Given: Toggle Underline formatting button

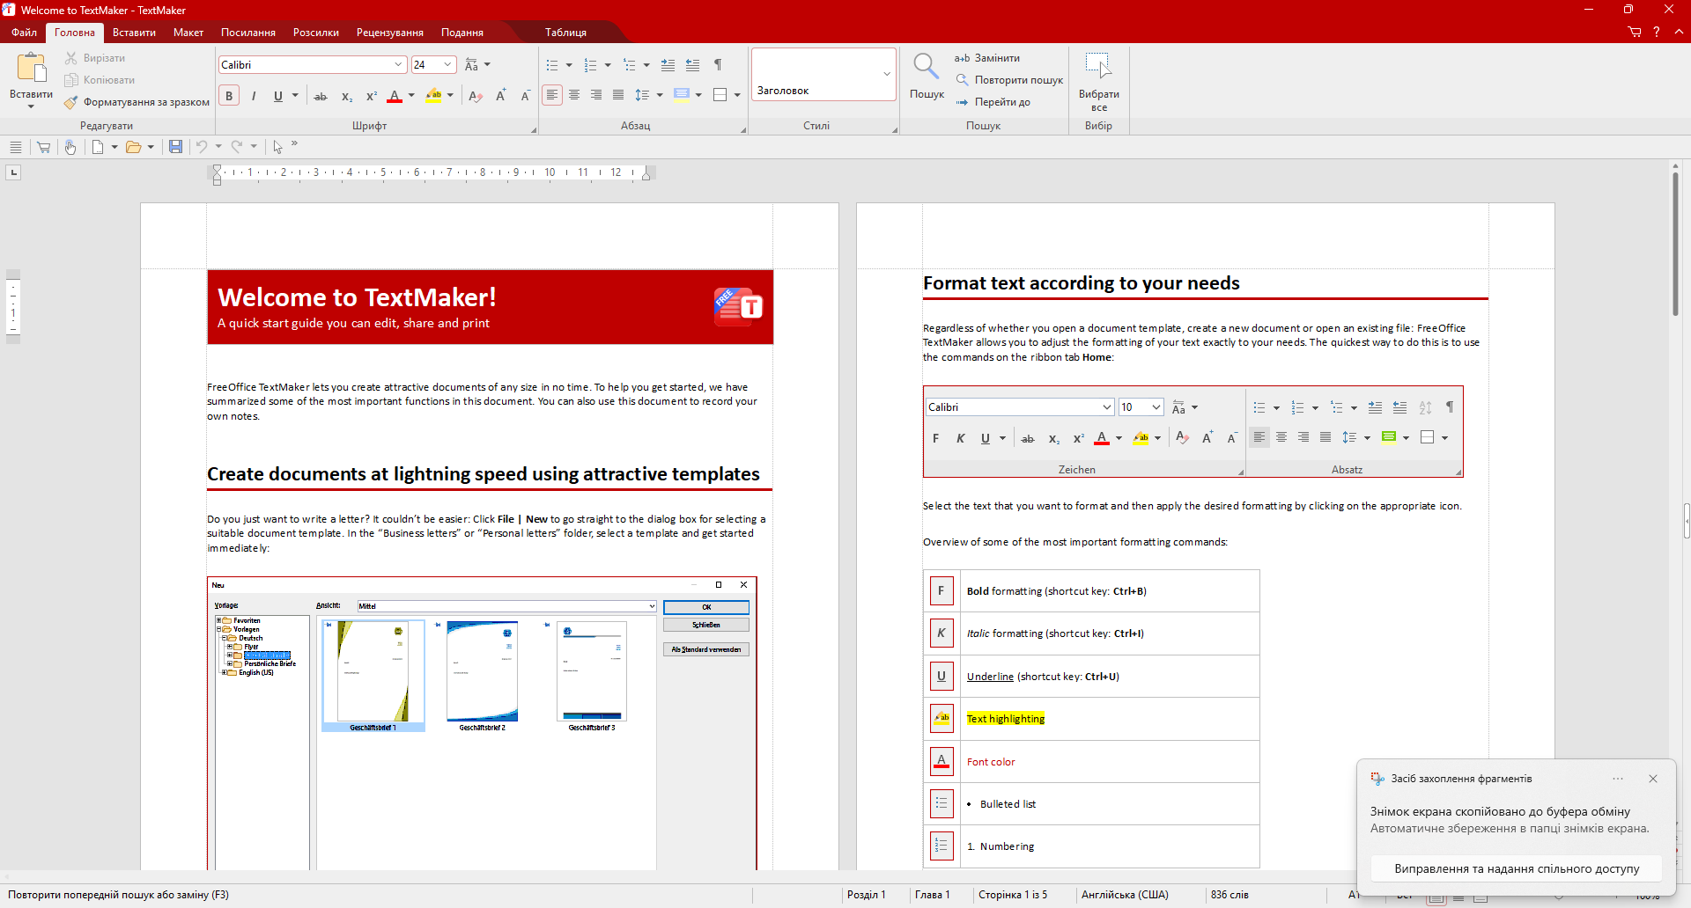Looking at the screenshot, I should pos(278,96).
